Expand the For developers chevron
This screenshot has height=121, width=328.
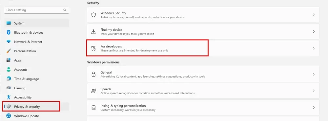[314, 48]
